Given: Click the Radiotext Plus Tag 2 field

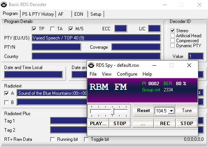Looking at the screenshot, I should coord(69,130).
